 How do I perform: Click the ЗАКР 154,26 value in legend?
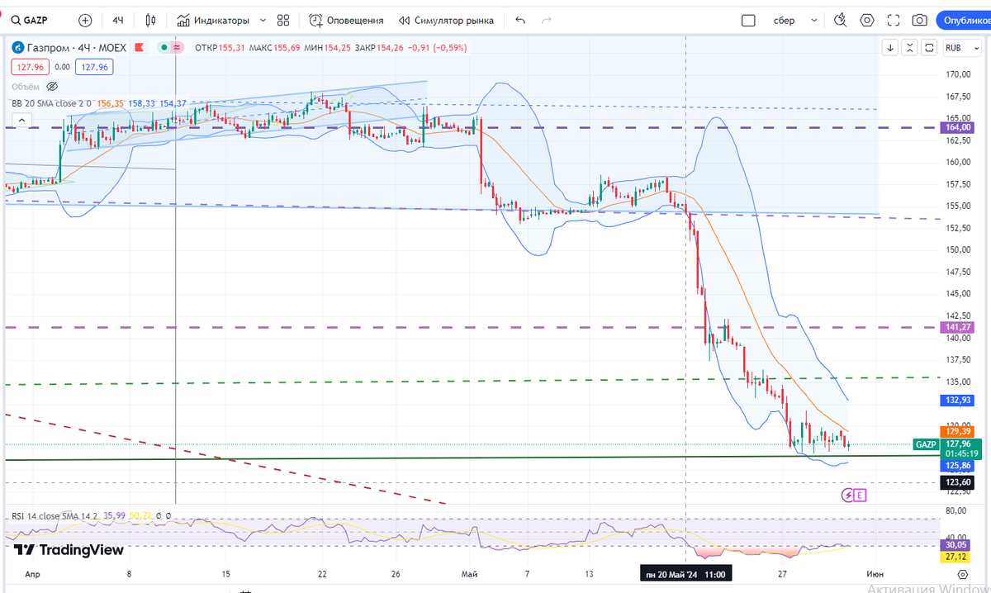[x=377, y=48]
